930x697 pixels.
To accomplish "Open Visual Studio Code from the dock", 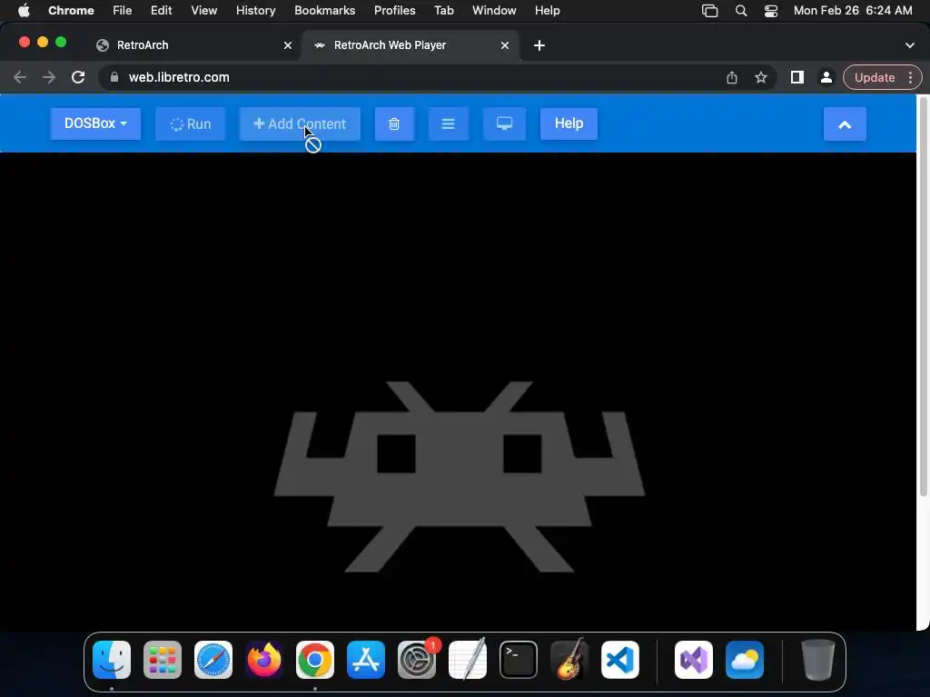I will 620,660.
